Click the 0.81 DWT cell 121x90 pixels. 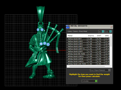tap(100, 44)
